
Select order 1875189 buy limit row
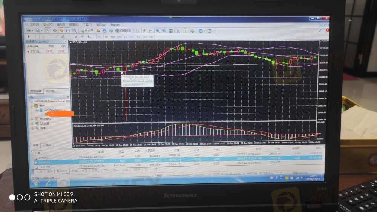pyautogui.click(x=178, y=165)
